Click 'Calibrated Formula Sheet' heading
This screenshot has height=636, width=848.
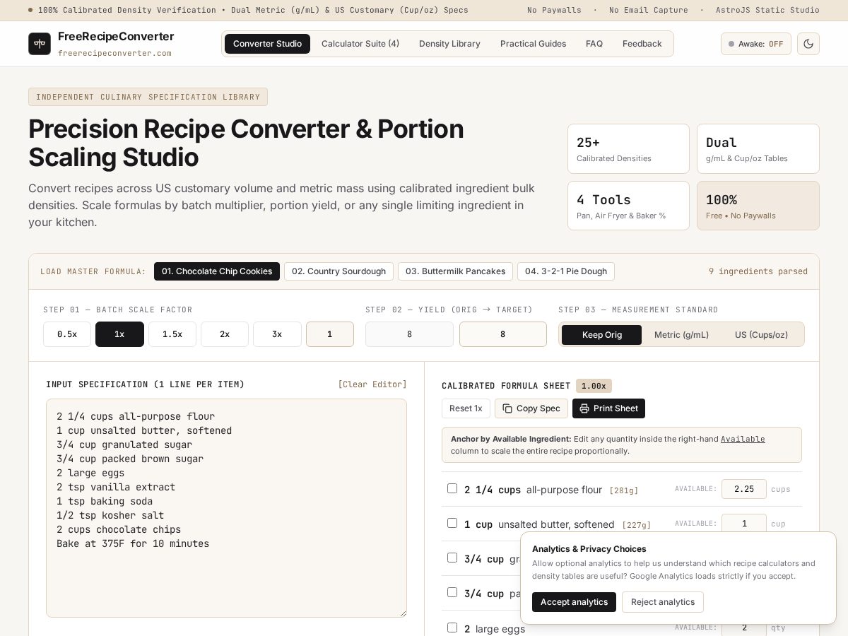pyautogui.click(x=506, y=386)
